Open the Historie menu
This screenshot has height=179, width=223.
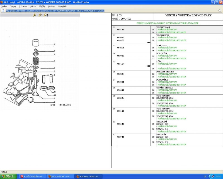[33, 6]
